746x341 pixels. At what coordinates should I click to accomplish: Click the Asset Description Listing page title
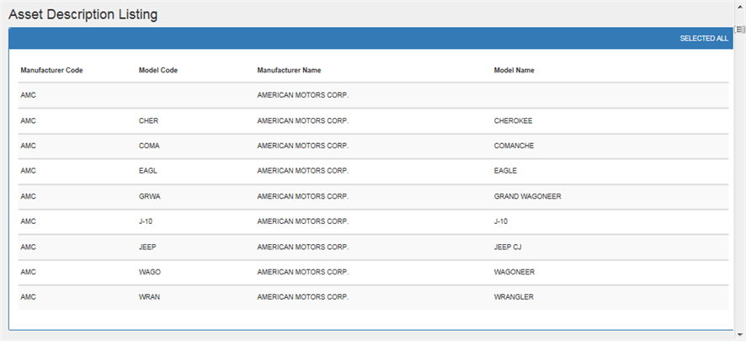pos(83,14)
